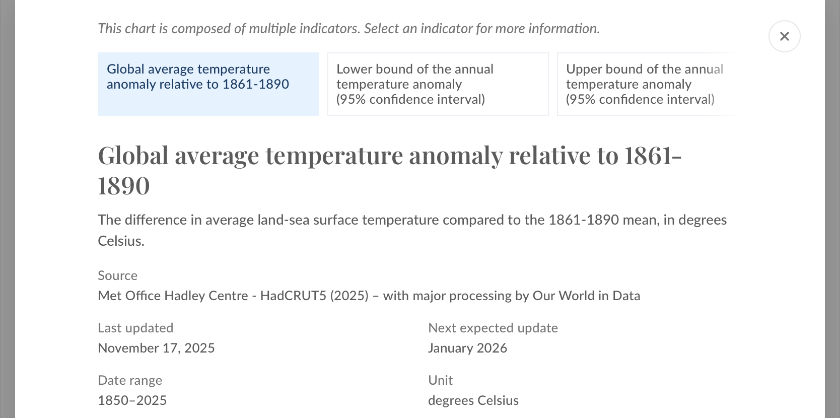Close the indicator information dialog
Screen dimensions: 840x418
784,36
